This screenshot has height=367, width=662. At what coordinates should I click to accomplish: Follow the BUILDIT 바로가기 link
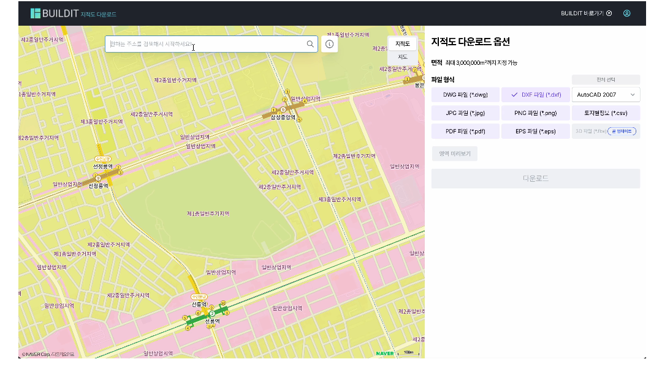(x=587, y=13)
